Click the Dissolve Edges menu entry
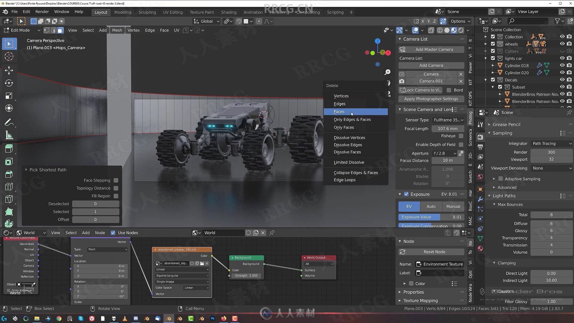Viewport: 574px width, 323px height. 348,145
